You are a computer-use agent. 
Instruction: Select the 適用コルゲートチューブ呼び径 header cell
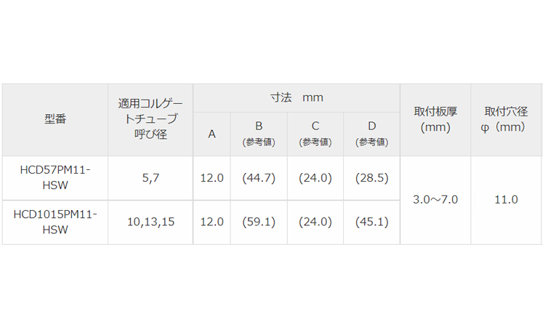[150, 119]
